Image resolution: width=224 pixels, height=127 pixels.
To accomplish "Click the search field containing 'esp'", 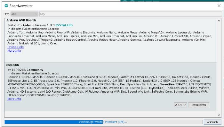I will click(131, 14).
